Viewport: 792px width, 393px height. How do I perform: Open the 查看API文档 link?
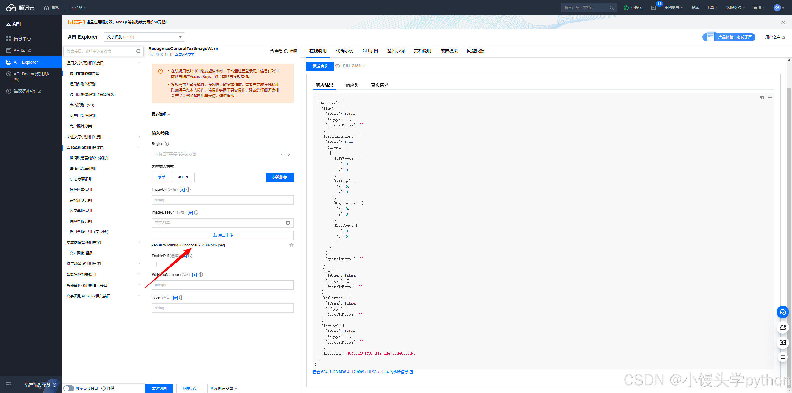click(185, 55)
